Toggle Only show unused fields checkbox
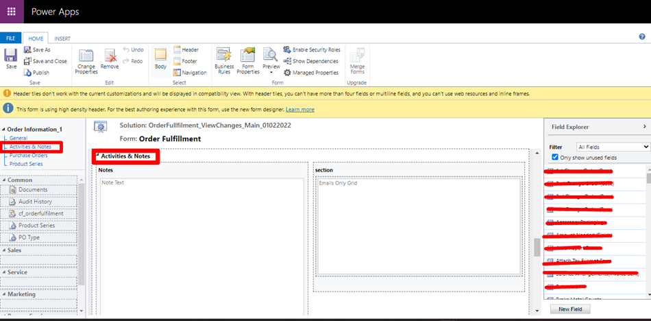651x321 pixels. [x=555, y=157]
